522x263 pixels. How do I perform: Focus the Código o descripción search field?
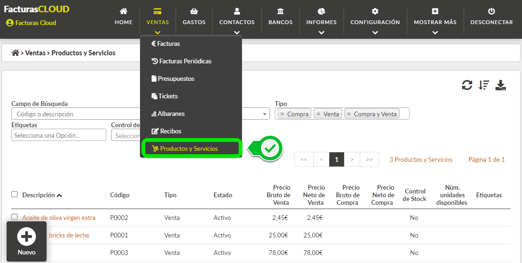point(76,114)
